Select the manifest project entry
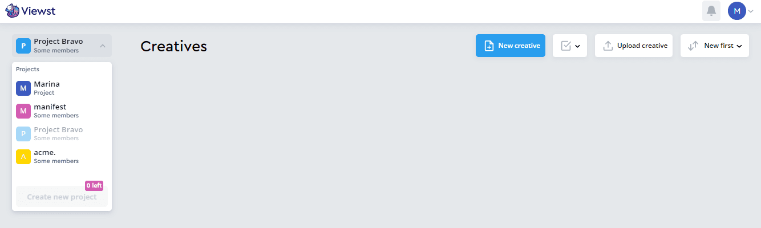 tap(62, 111)
